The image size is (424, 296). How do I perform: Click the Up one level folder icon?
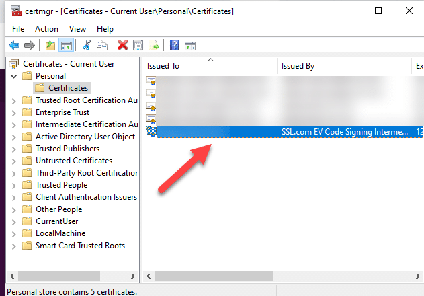(x=50, y=46)
